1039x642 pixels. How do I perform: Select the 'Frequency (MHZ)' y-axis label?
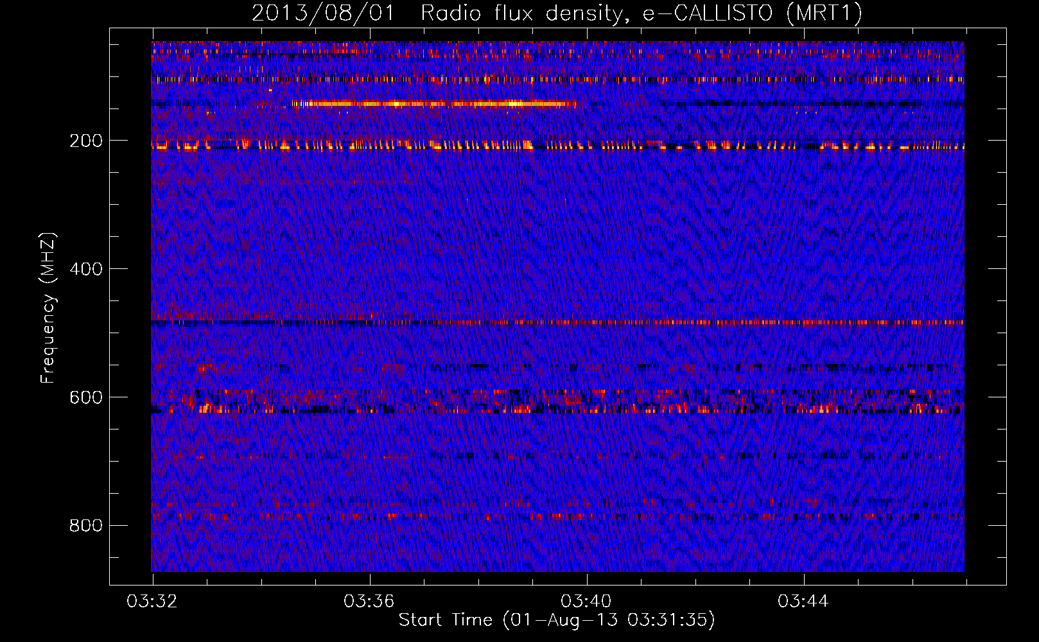pos(48,308)
